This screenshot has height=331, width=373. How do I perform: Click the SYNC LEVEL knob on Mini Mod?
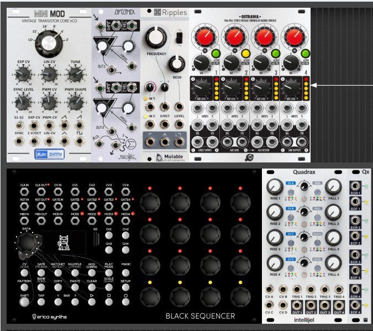[23, 102]
